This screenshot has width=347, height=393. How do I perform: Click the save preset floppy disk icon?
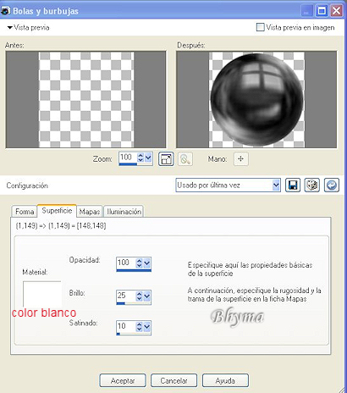click(x=293, y=185)
